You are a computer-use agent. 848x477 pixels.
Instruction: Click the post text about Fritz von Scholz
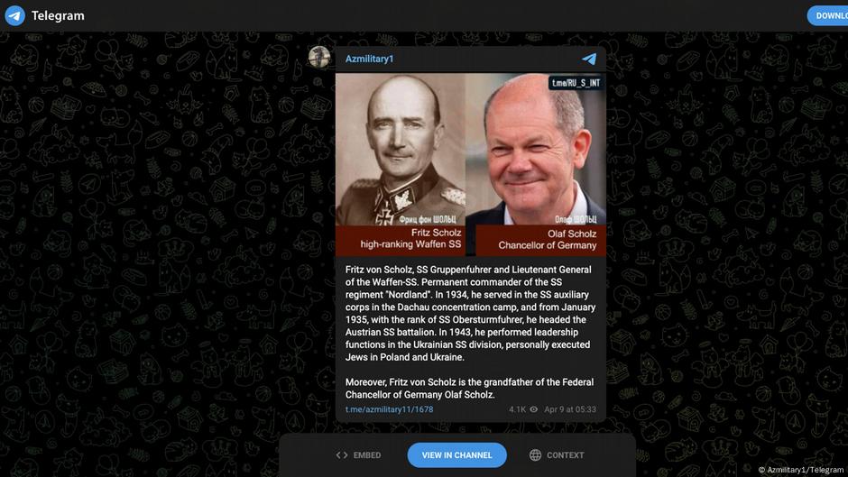point(470,313)
